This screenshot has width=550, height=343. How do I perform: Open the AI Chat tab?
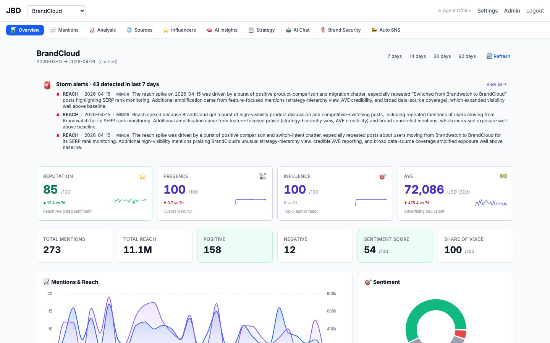click(x=298, y=30)
